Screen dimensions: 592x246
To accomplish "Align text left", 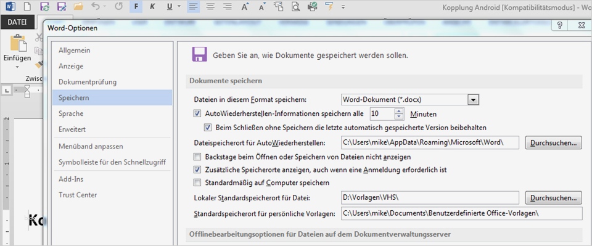I will (x=193, y=6).
